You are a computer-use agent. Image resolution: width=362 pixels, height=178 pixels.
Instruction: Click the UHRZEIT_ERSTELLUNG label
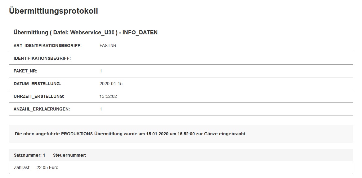tap(39, 97)
